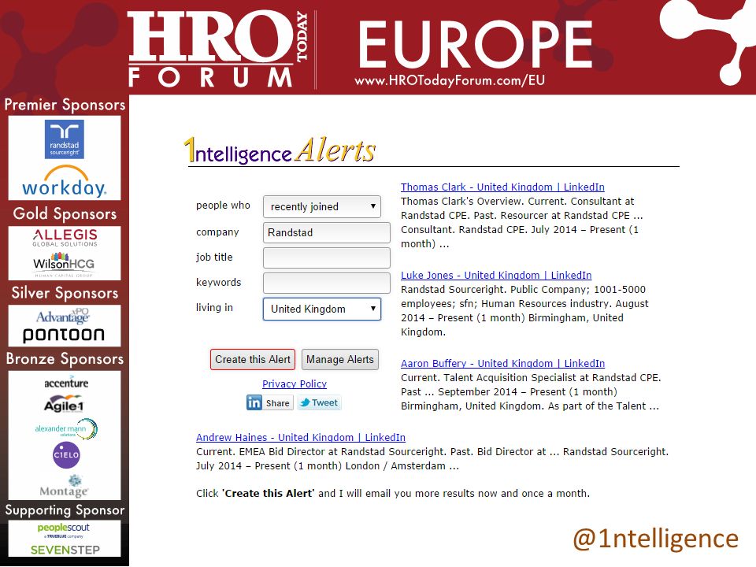
Task: Click the company field containing Randstad
Action: [326, 232]
